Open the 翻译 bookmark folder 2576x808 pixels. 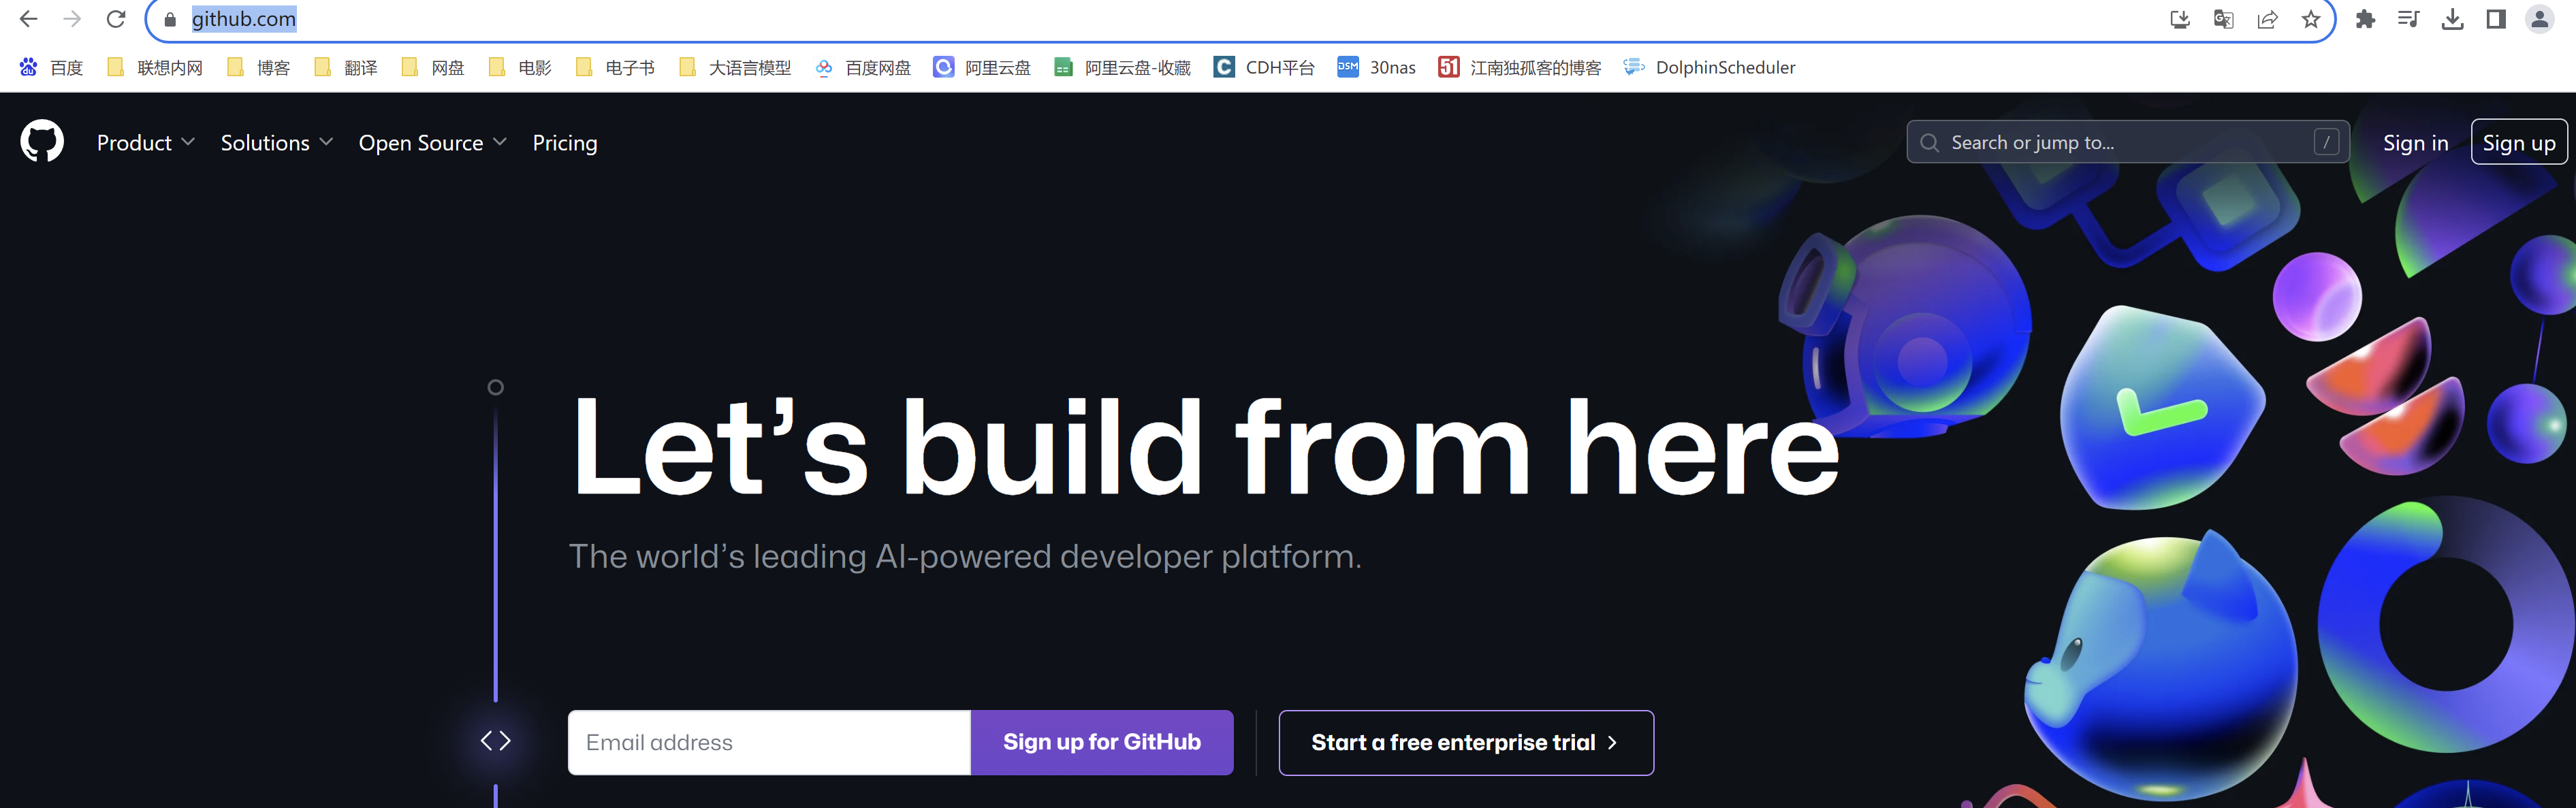pos(346,67)
